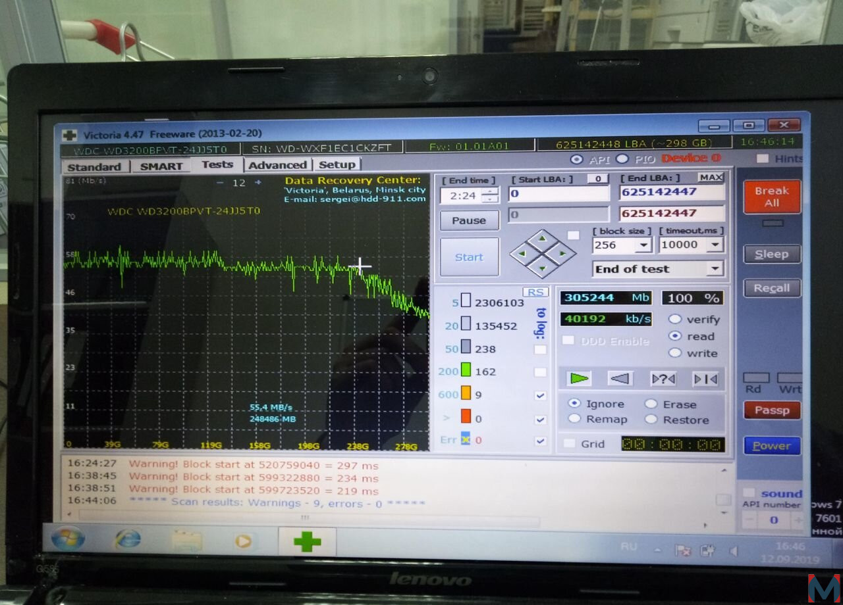The height and width of the screenshot is (605, 843).
Task: Select the API mode radio button
Action: coord(577,159)
